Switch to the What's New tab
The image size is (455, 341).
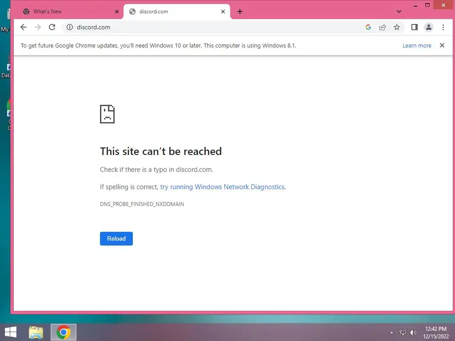[68, 12]
